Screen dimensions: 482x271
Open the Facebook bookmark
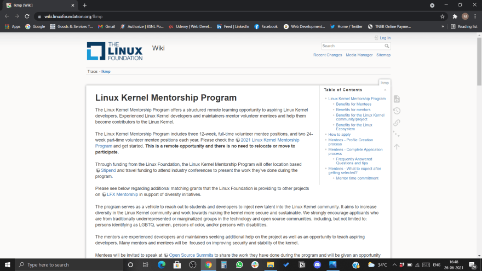click(x=266, y=27)
